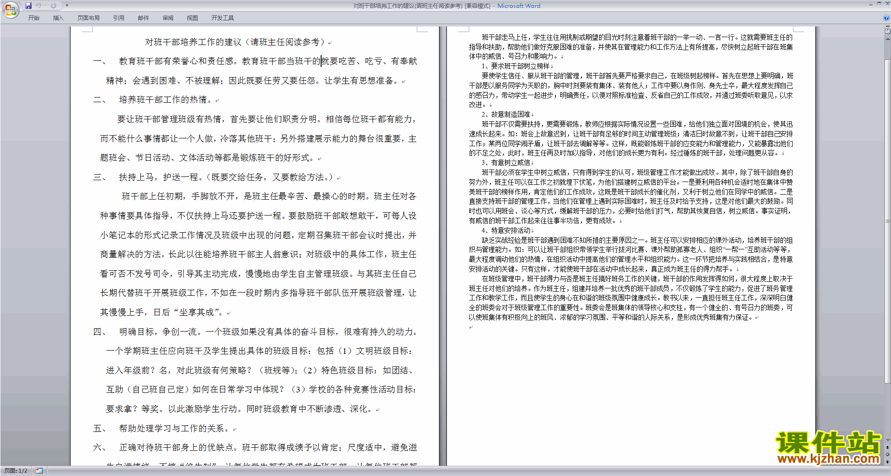
Task: Switch to the 页面布局 tab
Action: point(88,18)
